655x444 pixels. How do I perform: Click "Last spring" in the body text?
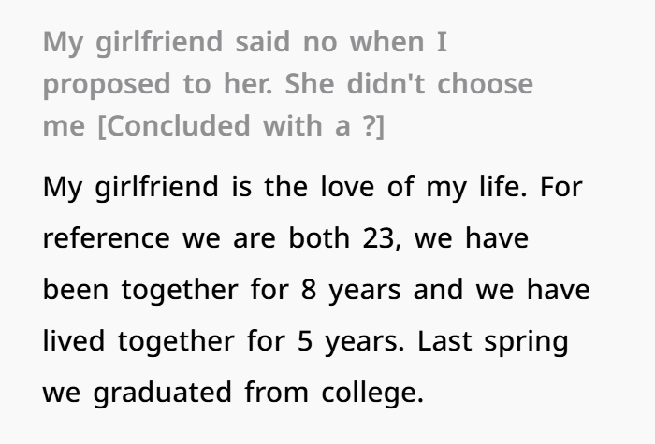(493, 341)
